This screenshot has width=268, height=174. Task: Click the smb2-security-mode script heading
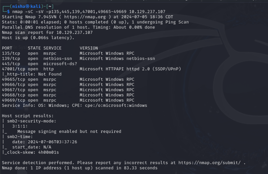32,121
